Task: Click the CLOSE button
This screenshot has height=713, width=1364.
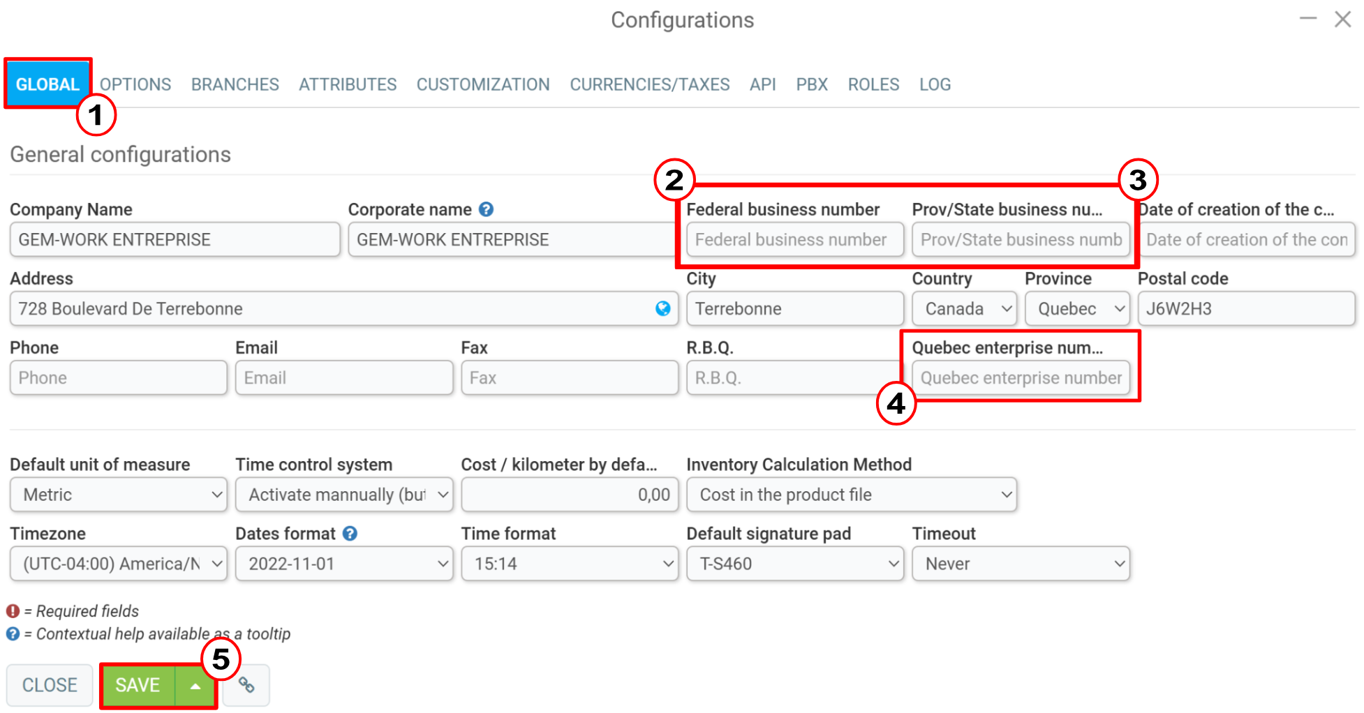Action: (x=50, y=685)
